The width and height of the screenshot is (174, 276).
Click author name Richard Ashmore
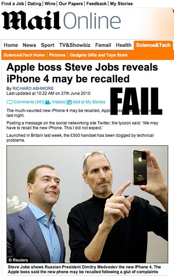[x=33, y=88]
